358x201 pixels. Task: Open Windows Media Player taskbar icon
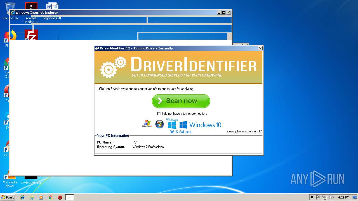(41, 197)
